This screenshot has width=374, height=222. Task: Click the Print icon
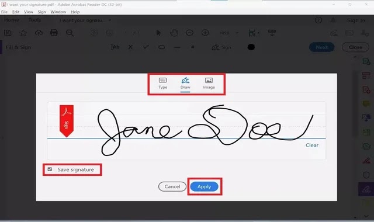click(x=54, y=33)
